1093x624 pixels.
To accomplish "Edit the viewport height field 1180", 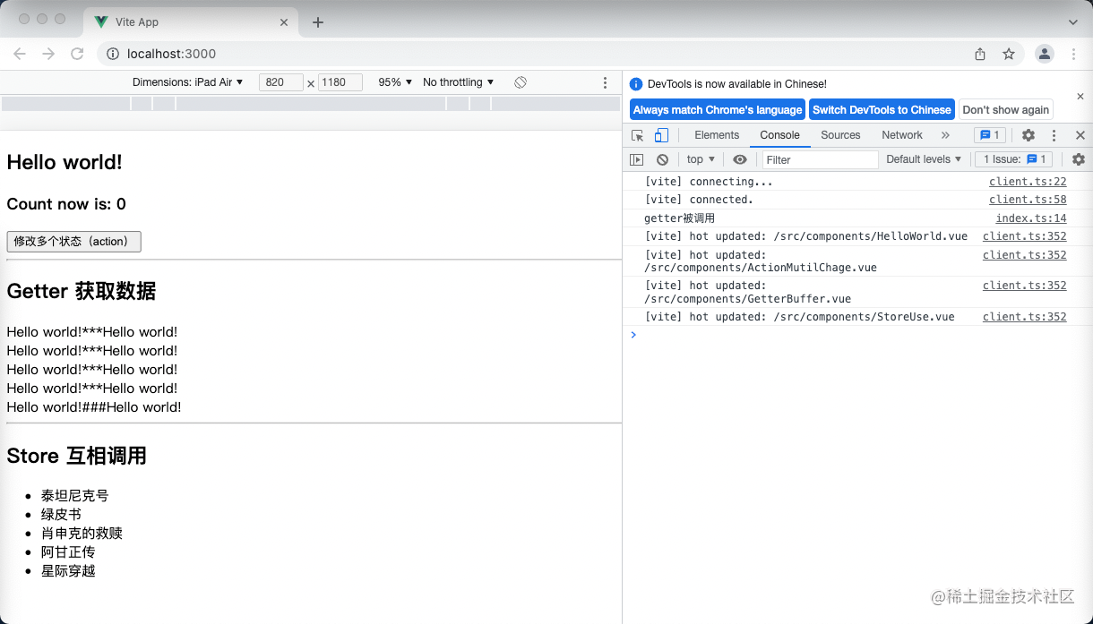I will click(x=340, y=82).
